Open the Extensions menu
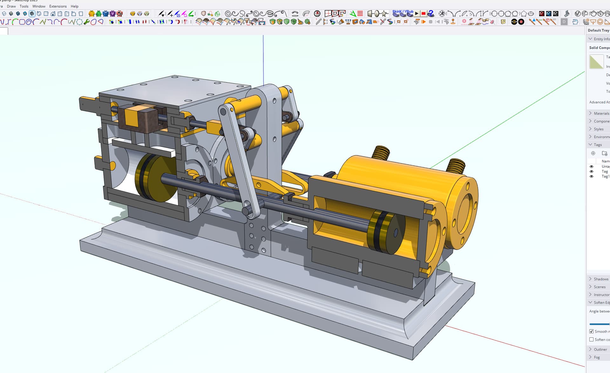Viewport: 610px width, 373px height. click(x=58, y=6)
